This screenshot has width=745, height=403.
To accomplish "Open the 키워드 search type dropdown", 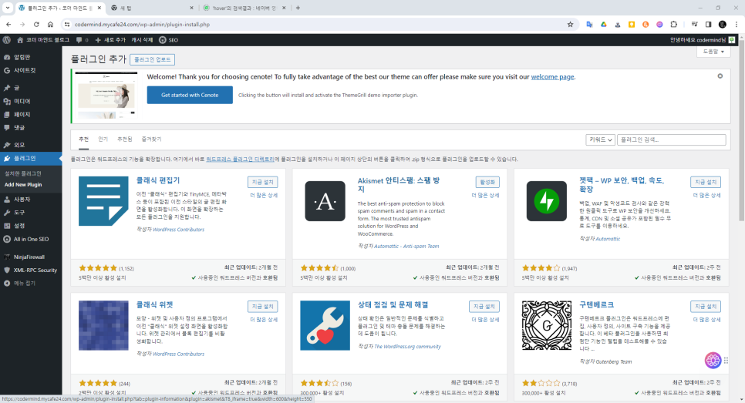I will point(601,139).
